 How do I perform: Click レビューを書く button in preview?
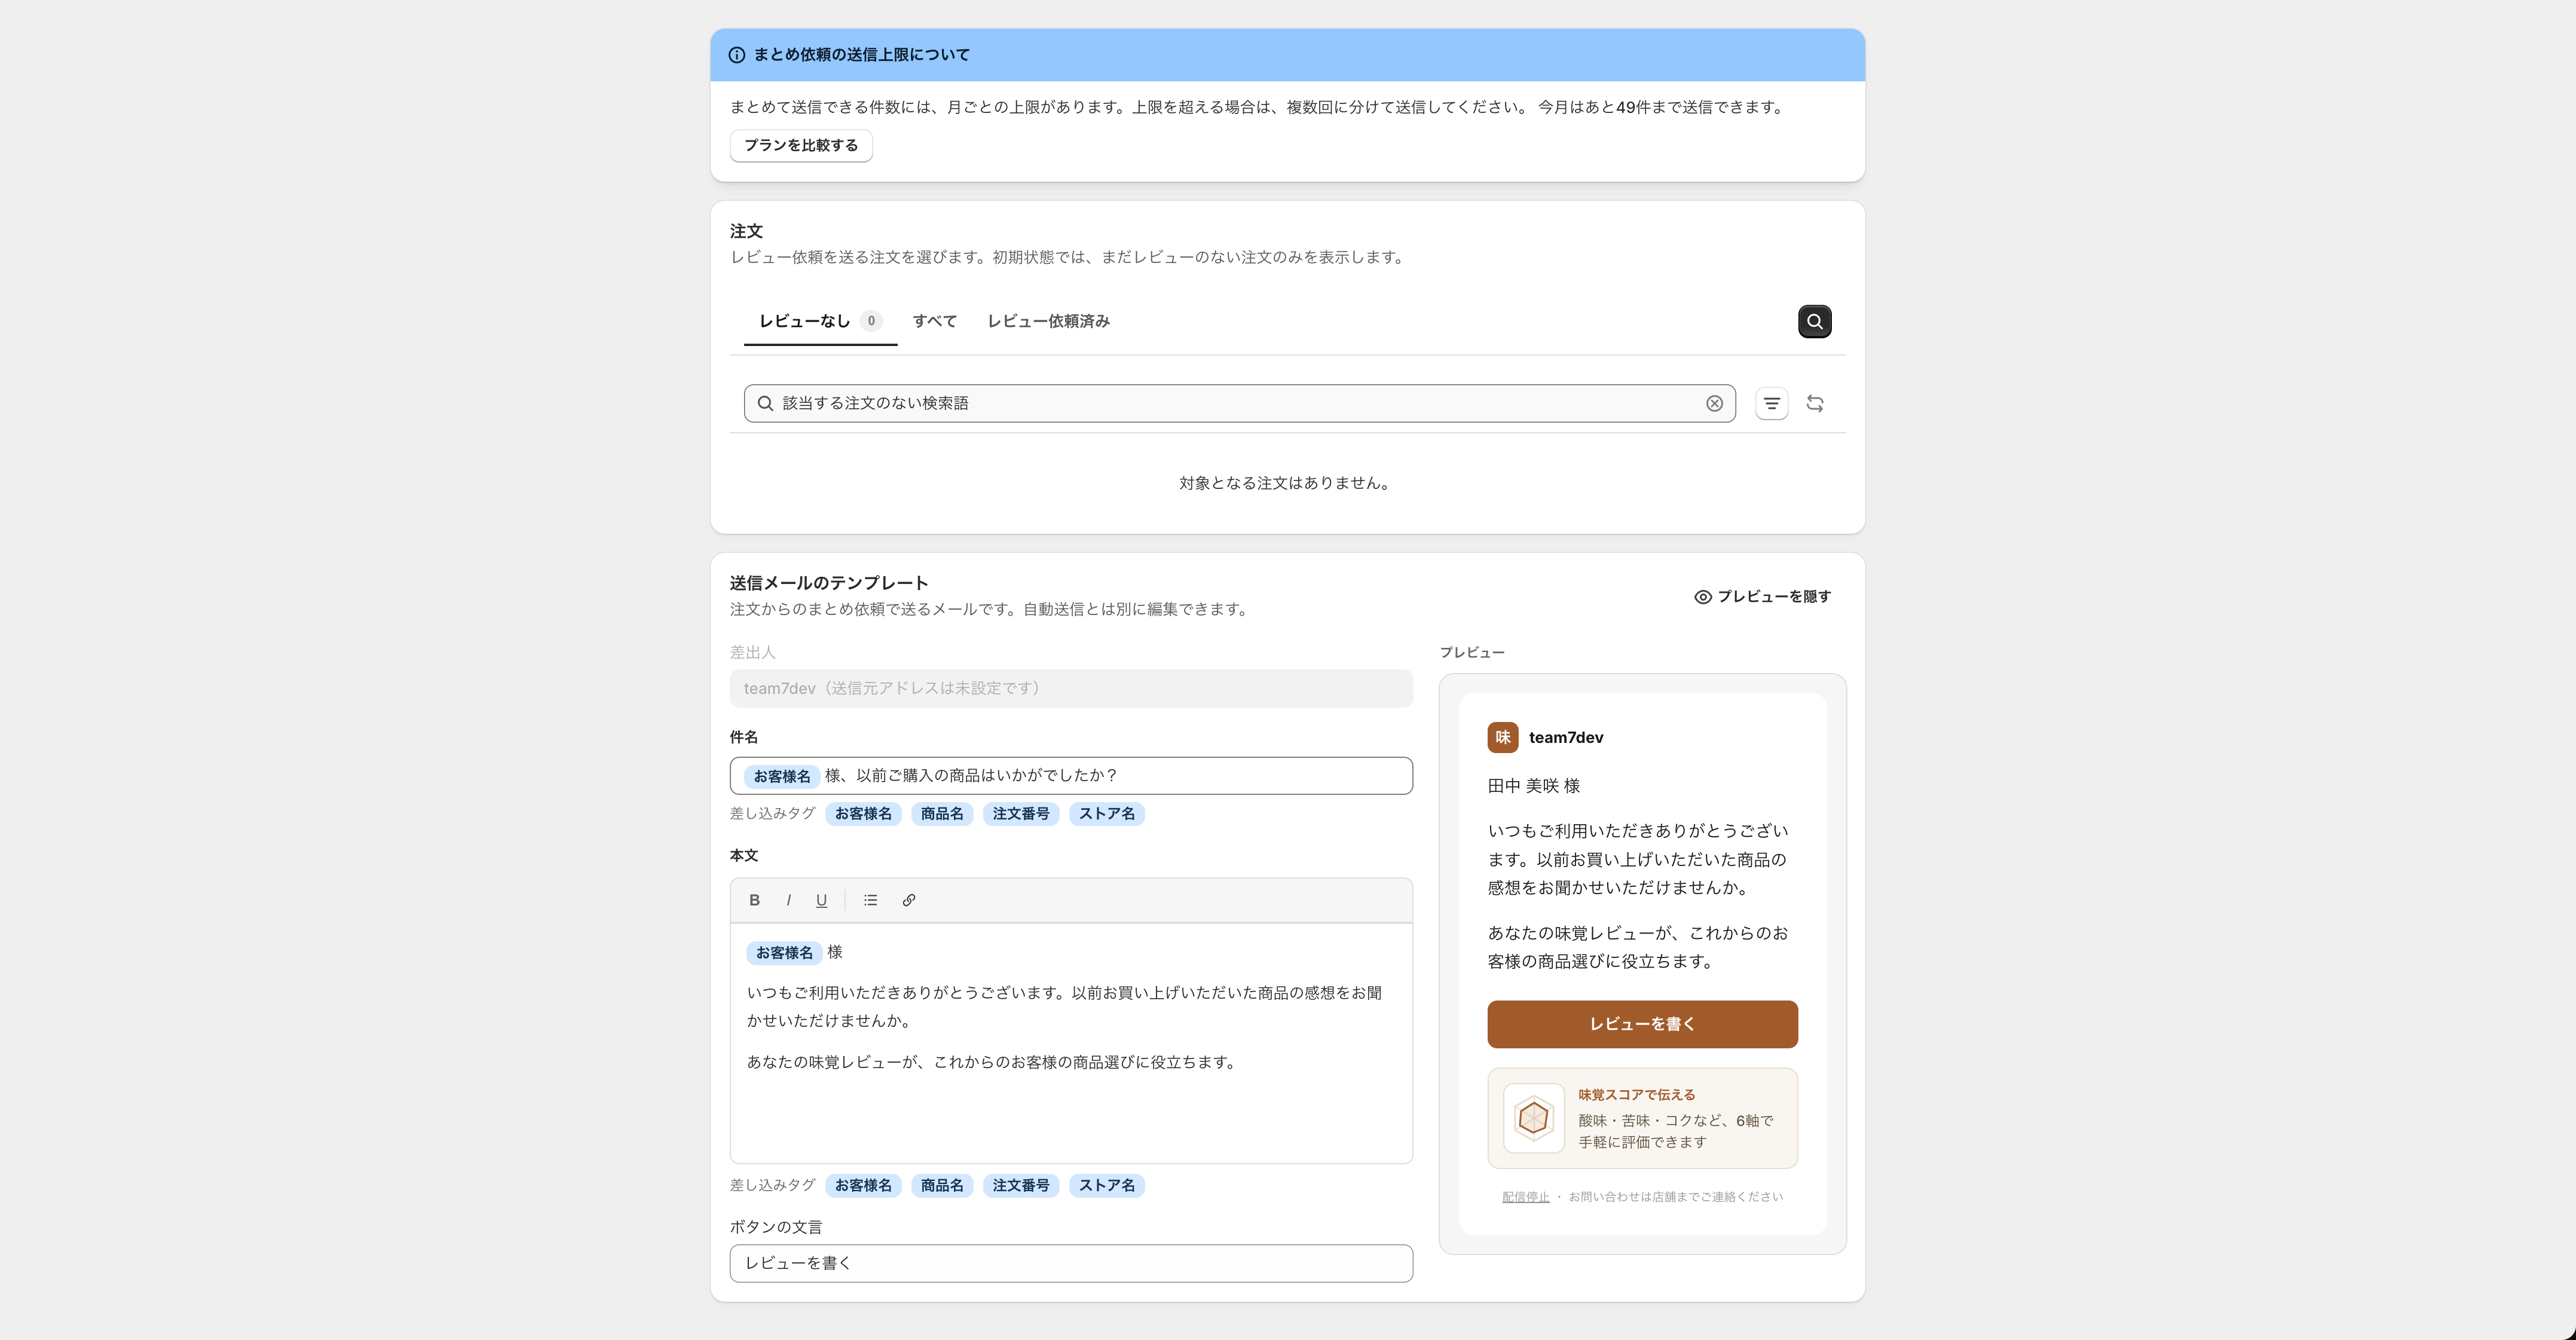tap(1642, 1024)
